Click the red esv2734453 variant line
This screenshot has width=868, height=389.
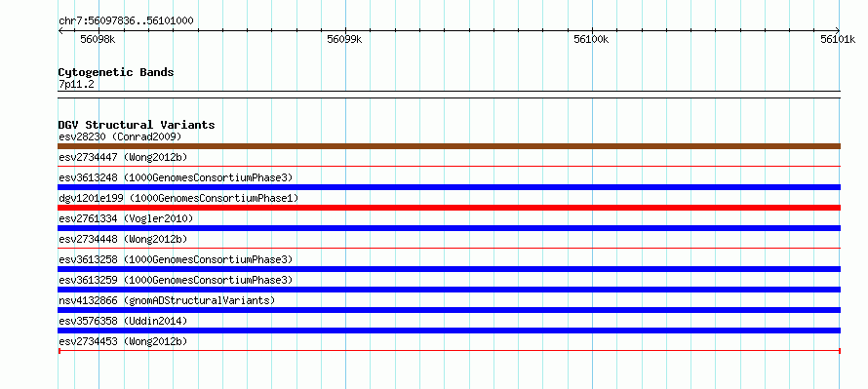coord(449,351)
